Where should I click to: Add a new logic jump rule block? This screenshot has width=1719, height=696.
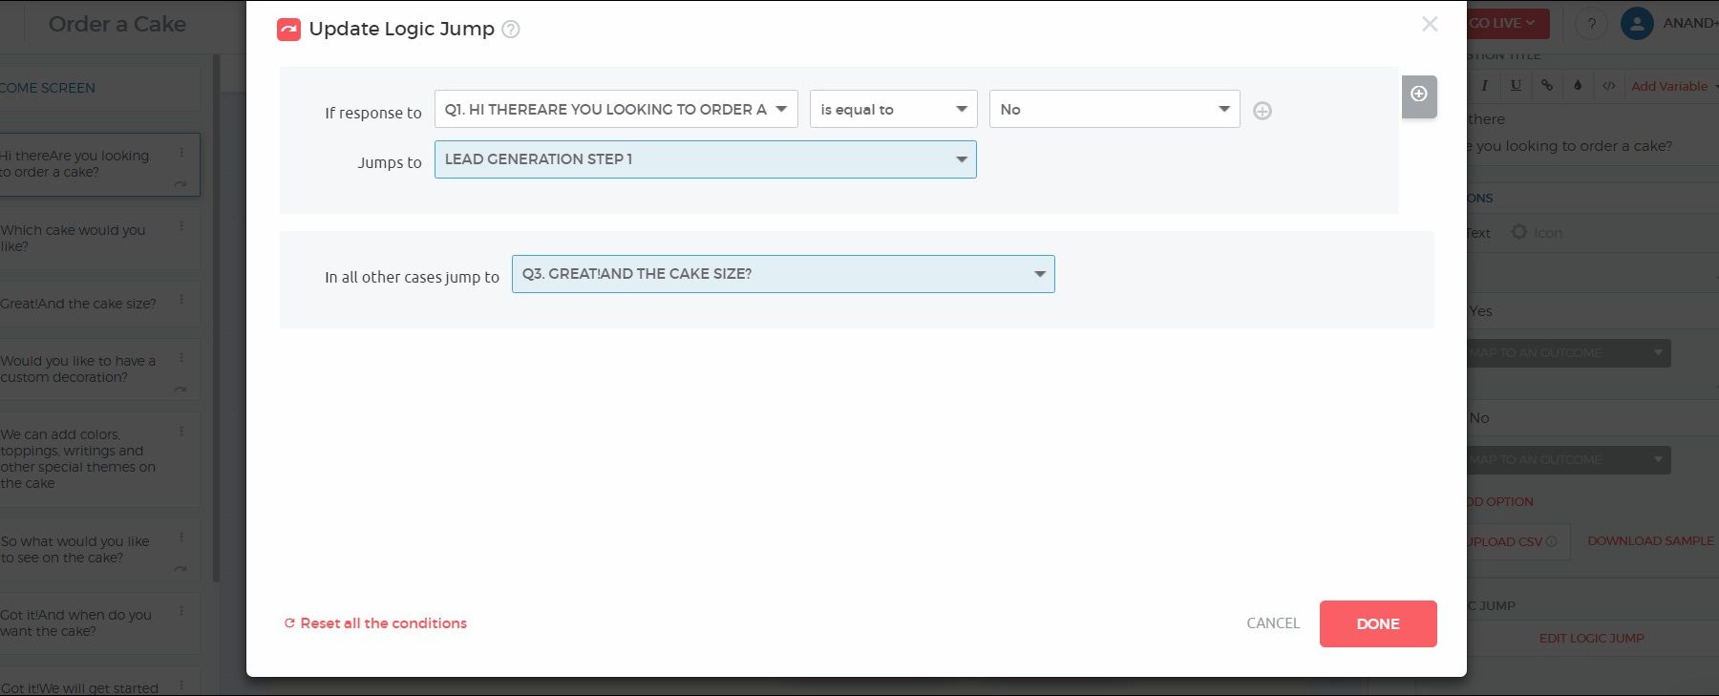(x=1419, y=95)
